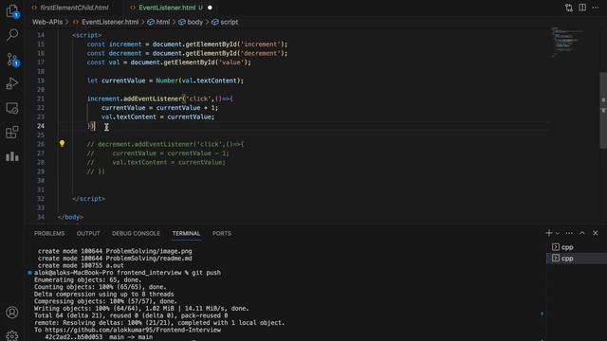Open changes compare icon in editor toolbar
The image size is (607, 341).
[x=569, y=8]
